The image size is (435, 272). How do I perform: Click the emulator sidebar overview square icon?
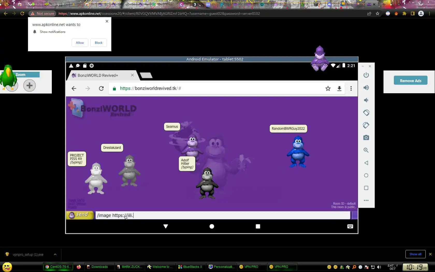366,188
